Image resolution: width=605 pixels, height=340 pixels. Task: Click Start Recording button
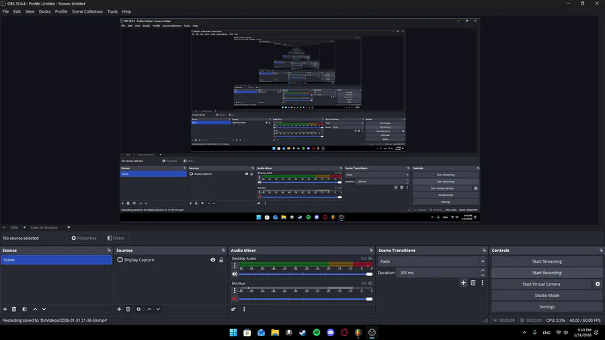(x=547, y=273)
